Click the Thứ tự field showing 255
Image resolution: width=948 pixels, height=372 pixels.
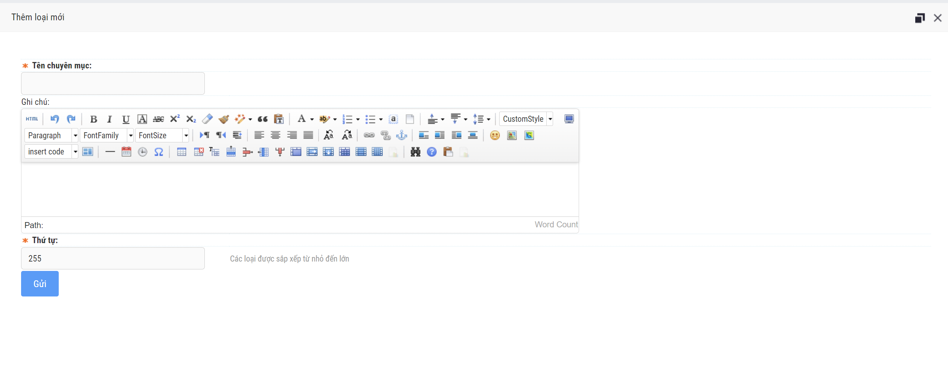tap(113, 259)
